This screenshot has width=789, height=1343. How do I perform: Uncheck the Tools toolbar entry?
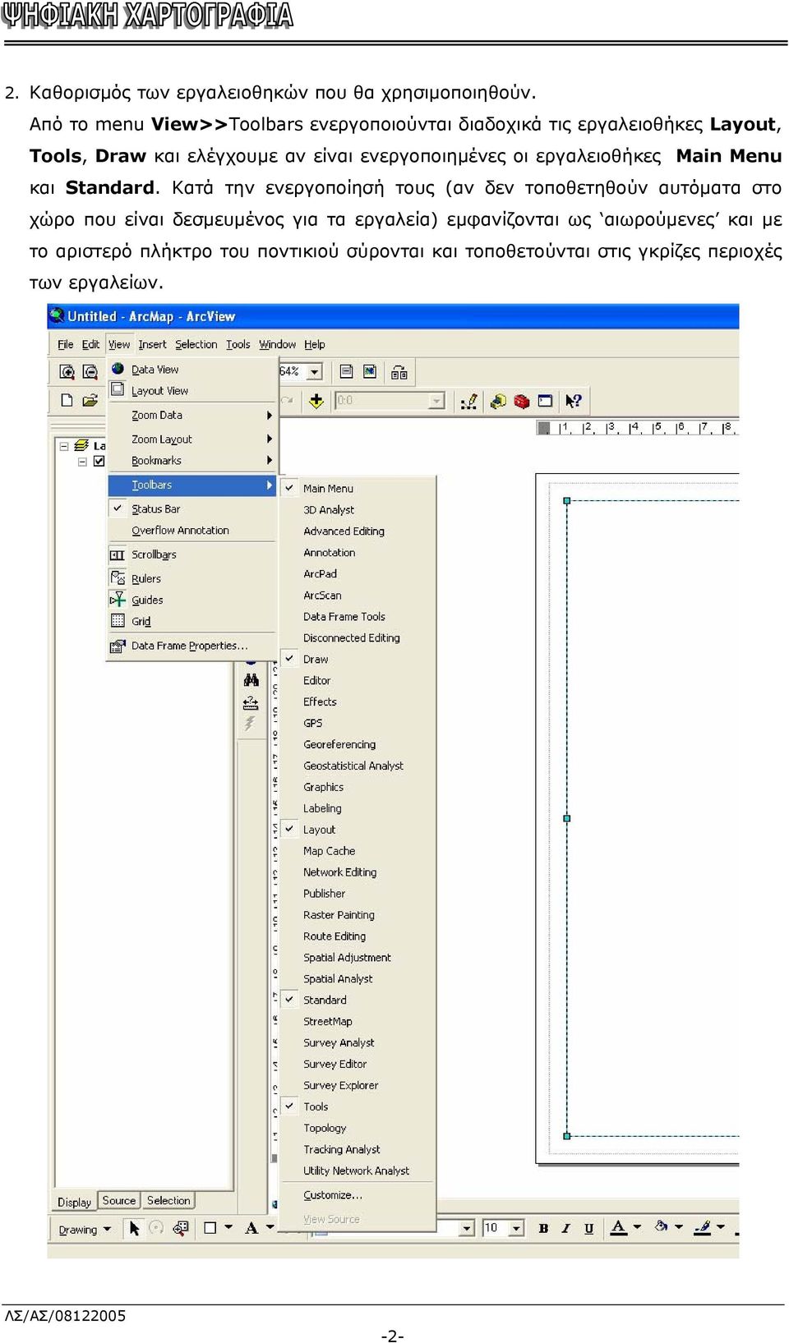pos(357,1106)
